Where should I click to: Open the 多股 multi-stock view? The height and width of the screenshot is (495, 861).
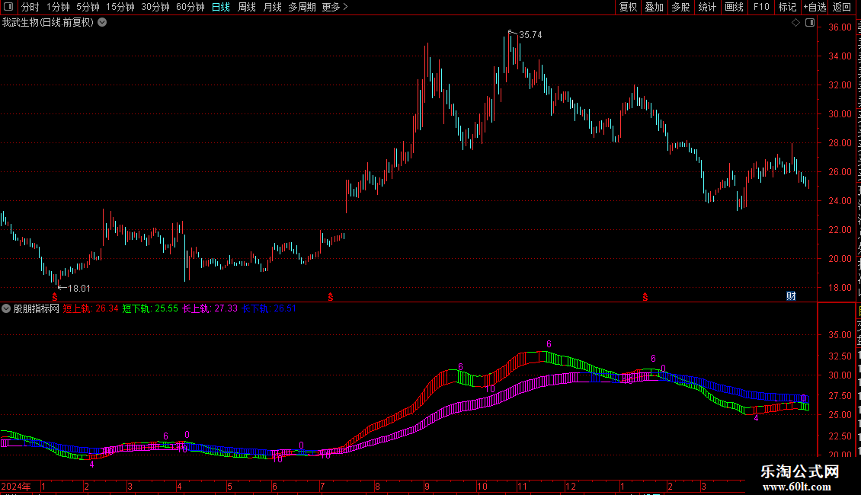tap(681, 7)
